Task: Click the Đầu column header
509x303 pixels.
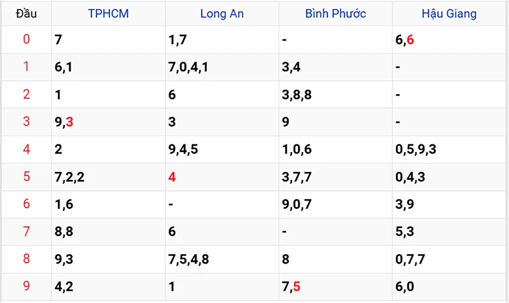Action: (26, 13)
